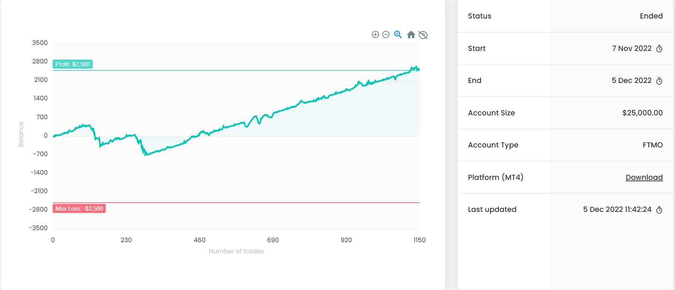Click the zoom in plus icon
Screen dimensions: 675x290
pos(375,35)
